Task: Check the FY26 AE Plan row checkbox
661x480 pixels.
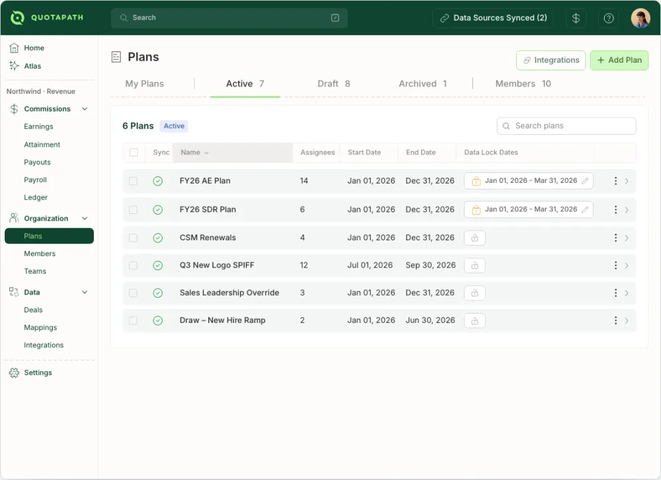Action: pyautogui.click(x=134, y=181)
